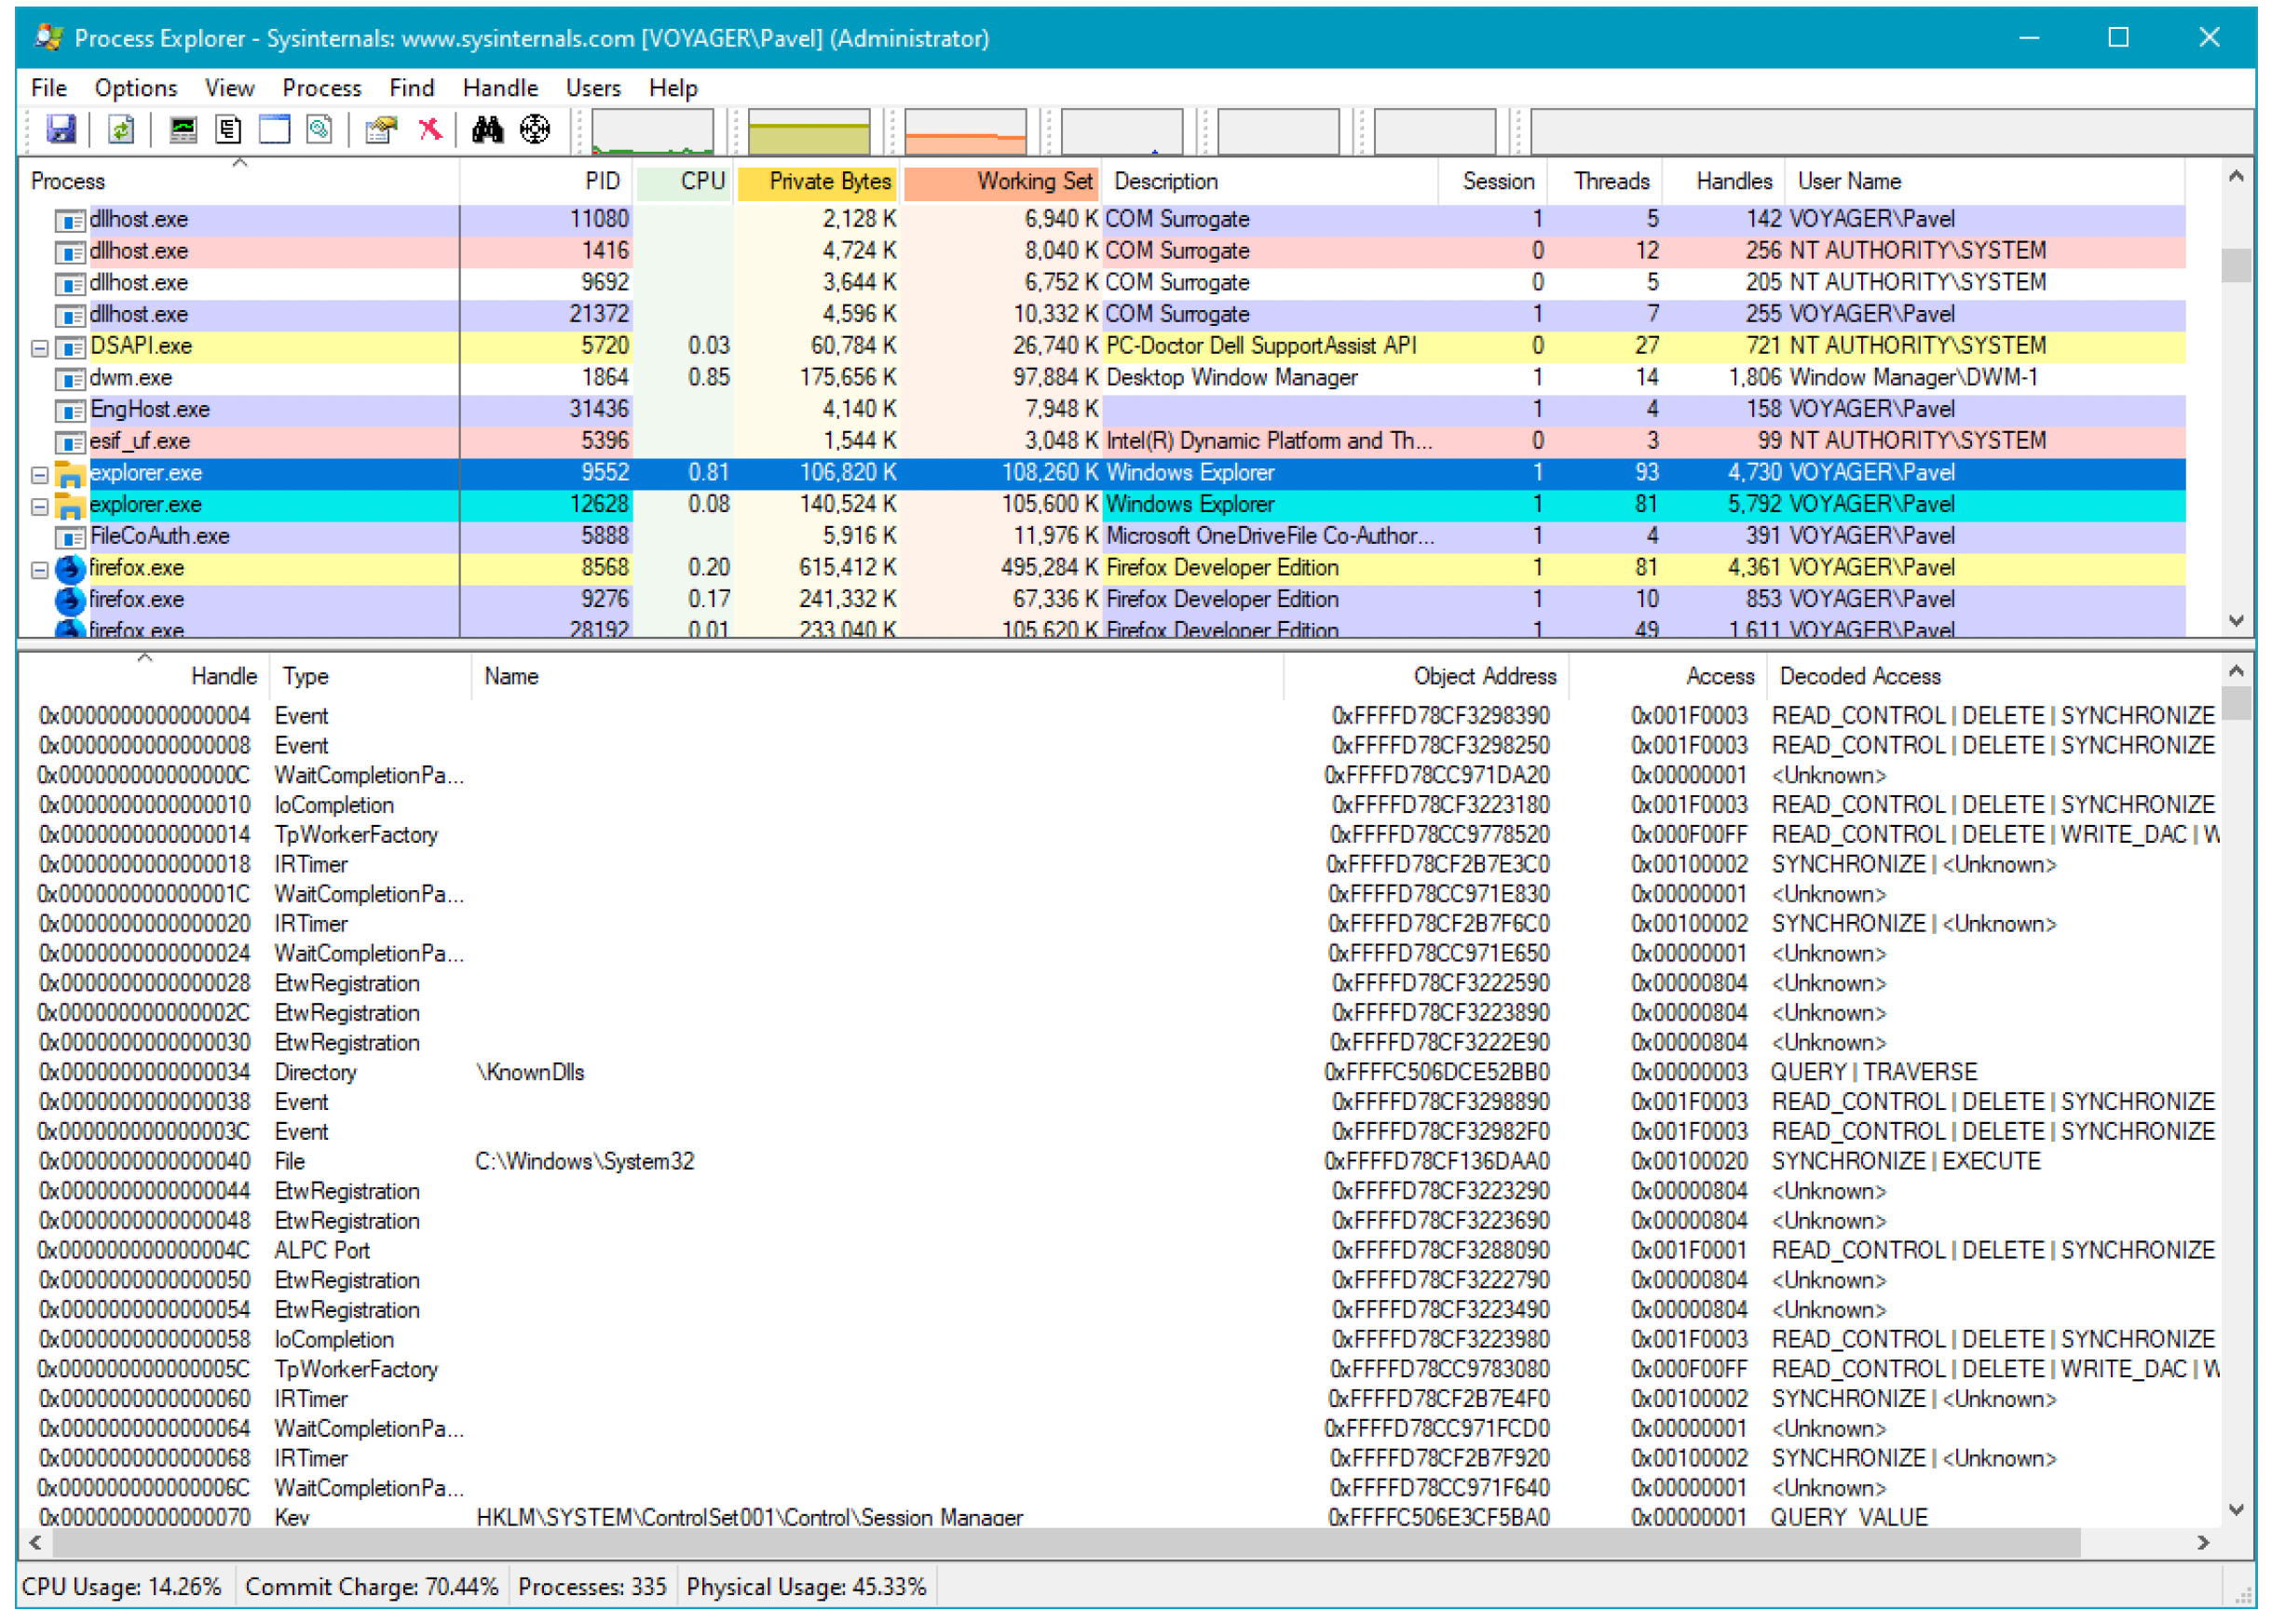
Task: Open the View menu
Action: (x=229, y=88)
